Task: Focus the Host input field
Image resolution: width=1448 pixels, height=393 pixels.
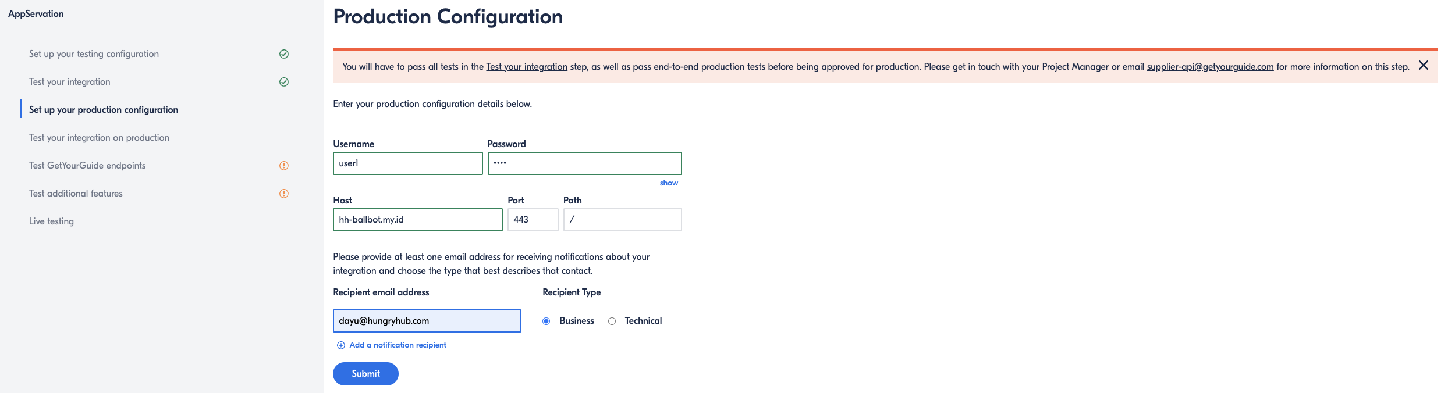Action: (417, 220)
